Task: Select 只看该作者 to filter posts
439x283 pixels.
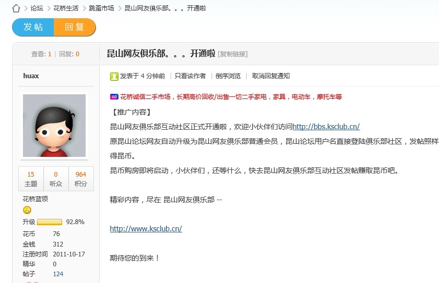Action: point(190,76)
